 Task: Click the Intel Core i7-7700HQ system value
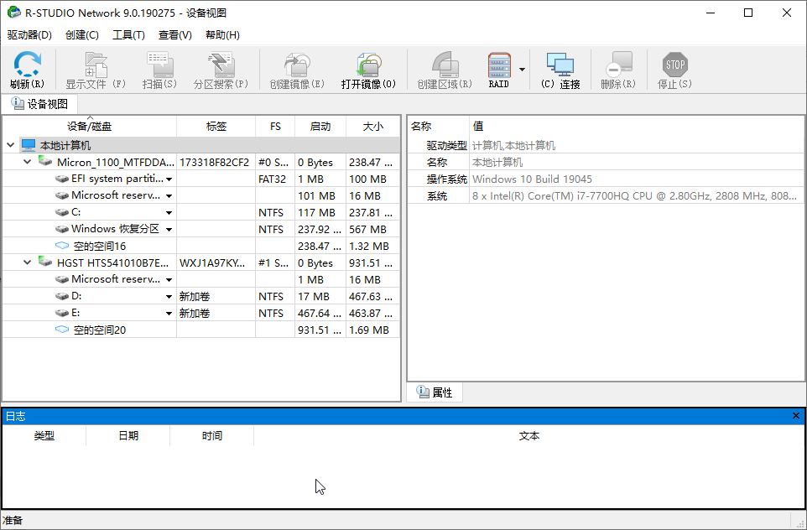tap(634, 196)
